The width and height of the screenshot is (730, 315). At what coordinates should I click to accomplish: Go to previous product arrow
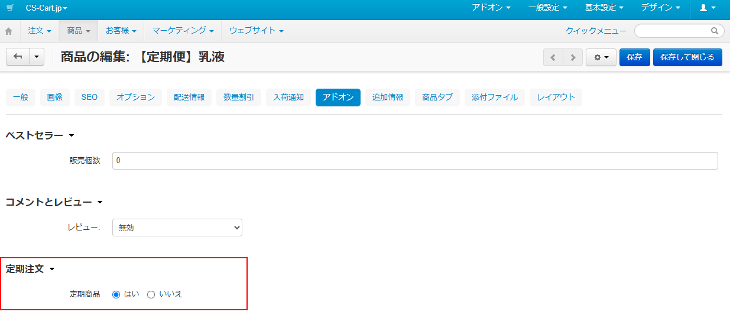(553, 57)
